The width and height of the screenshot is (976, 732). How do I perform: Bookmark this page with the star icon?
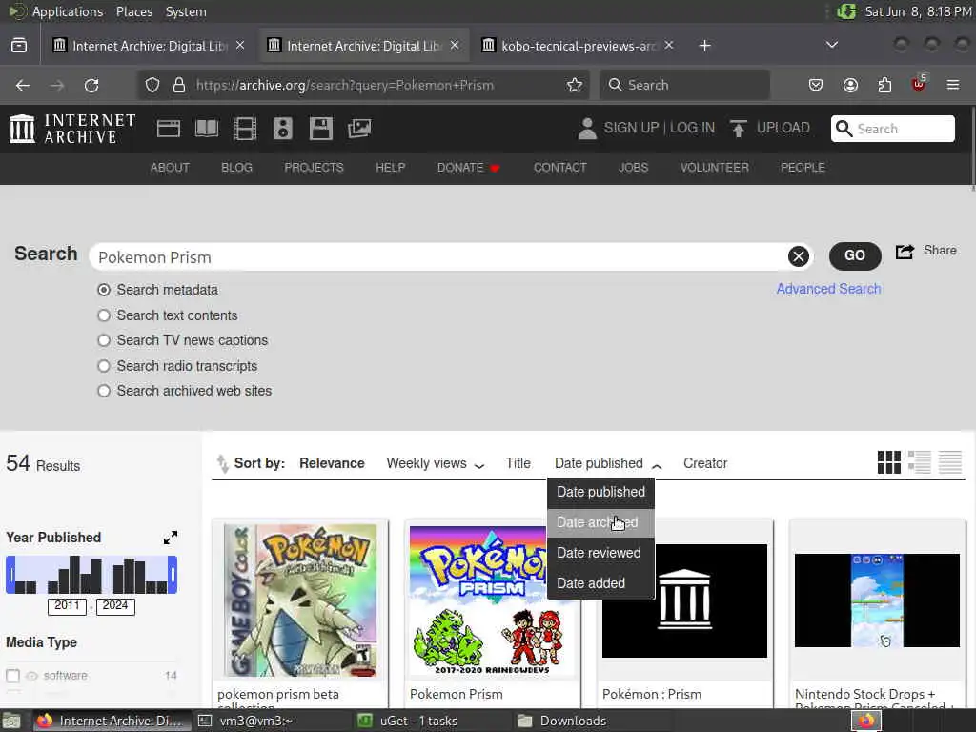tap(575, 85)
